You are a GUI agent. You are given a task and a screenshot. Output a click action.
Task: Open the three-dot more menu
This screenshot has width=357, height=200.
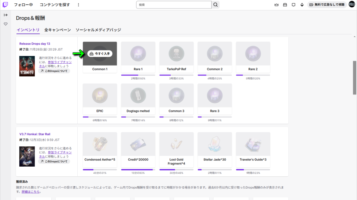click(x=78, y=5)
